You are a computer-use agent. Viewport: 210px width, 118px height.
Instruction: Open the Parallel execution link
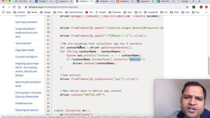(x=24, y=103)
